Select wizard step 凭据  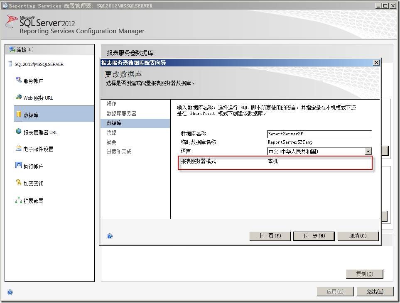(111, 132)
